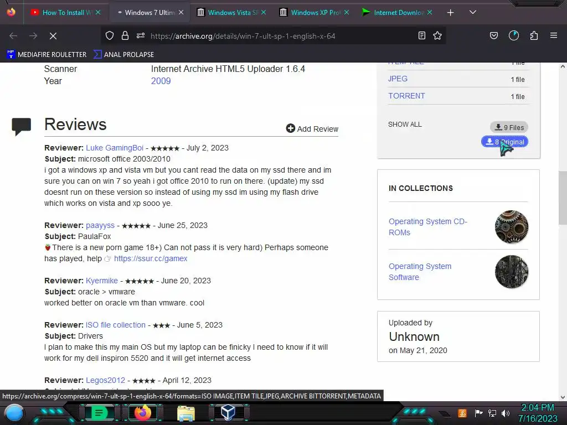Viewport: 567px width, 425px height.
Task: Open the Firefox hamburger menu
Action: pos(554,35)
